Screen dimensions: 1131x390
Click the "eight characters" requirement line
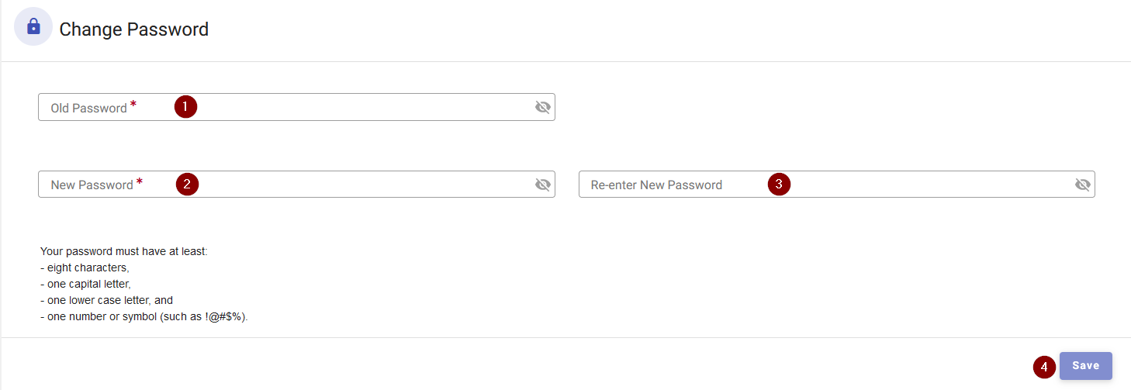[x=85, y=268]
